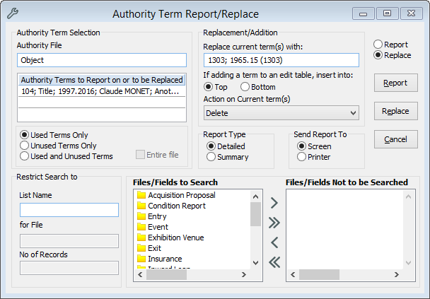The width and height of the screenshot is (430, 299).
Task: Click the Cancel button
Action: click(396, 139)
